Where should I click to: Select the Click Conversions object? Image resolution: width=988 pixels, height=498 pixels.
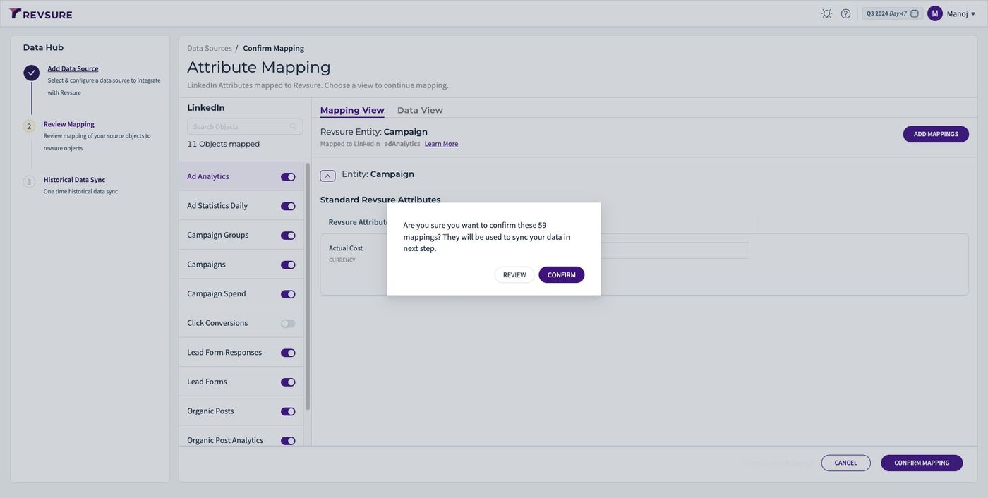(x=241, y=323)
